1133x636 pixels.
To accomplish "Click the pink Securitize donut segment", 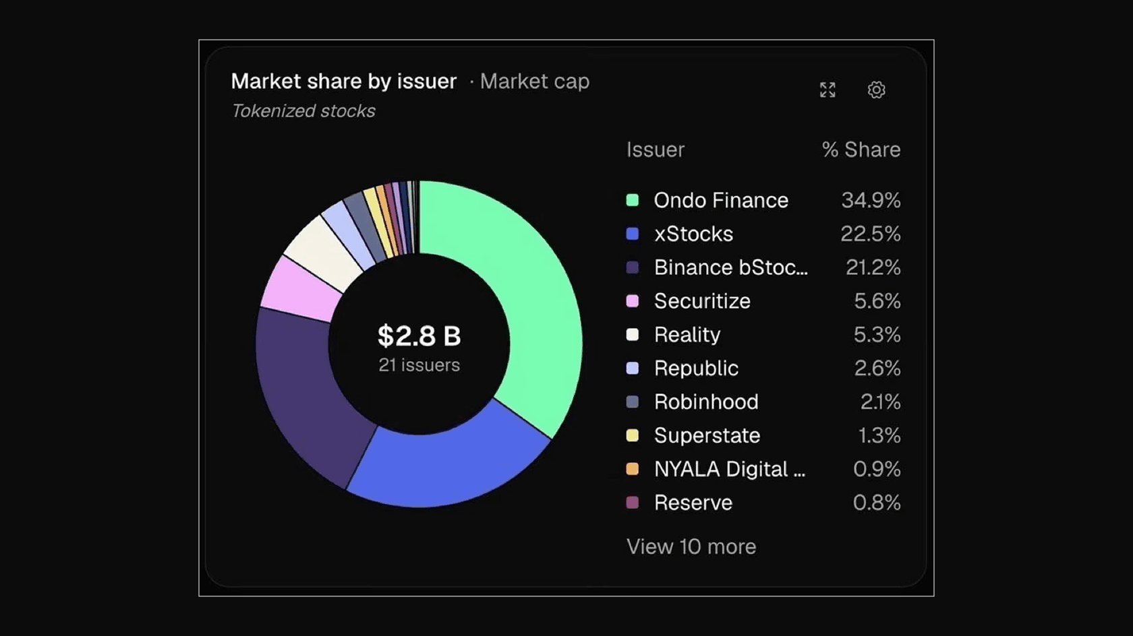I will 300,290.
